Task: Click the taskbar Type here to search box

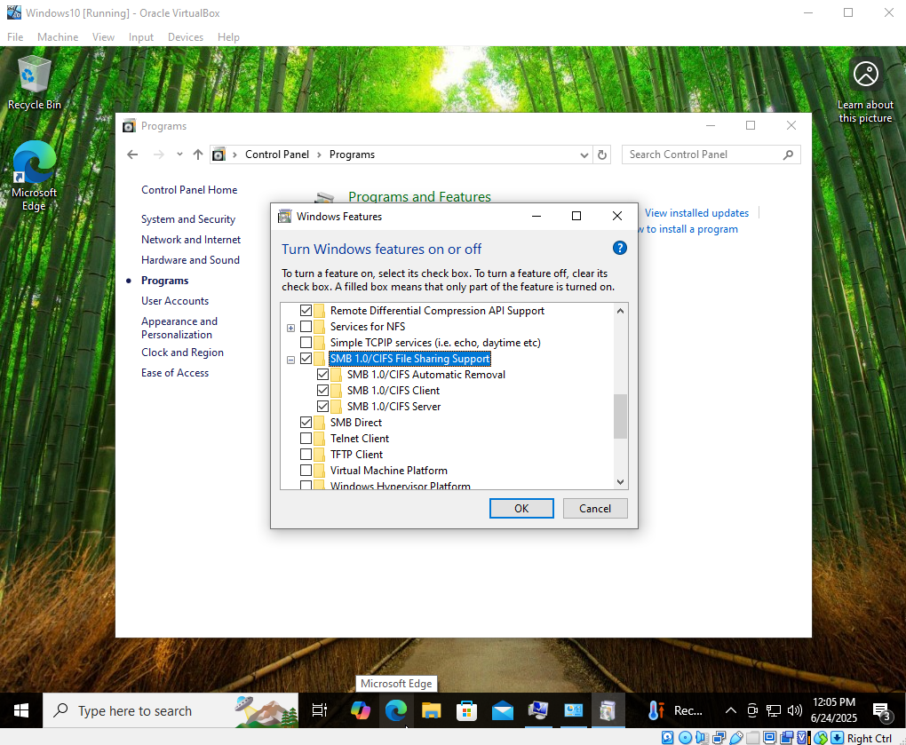Action: (171, 710)
